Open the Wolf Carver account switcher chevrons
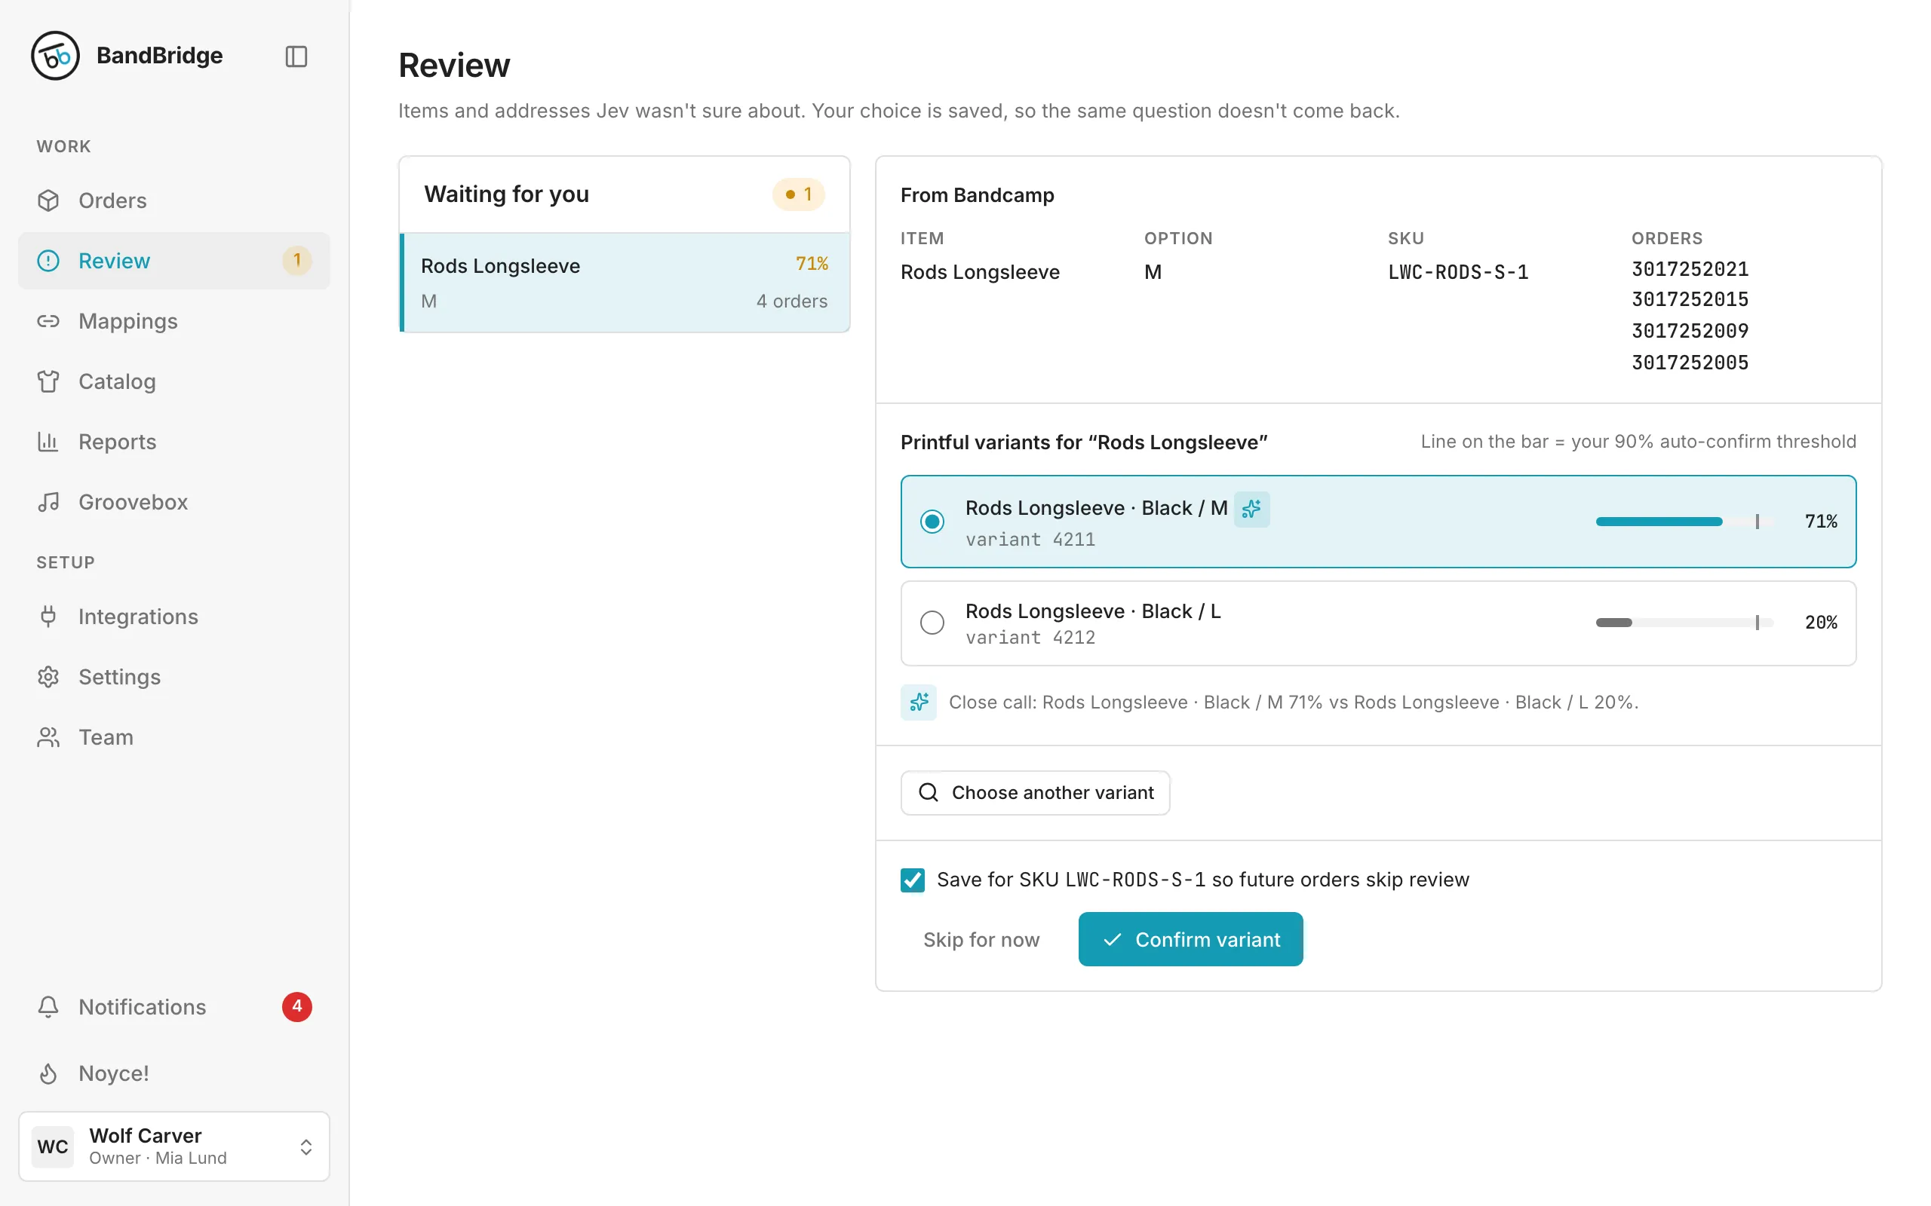1931x1206 pixels. 305,1146
